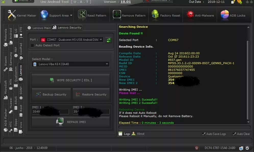The height and width of the screenshot is (152, 254).
Task: Click the date text 06 - junho - 2018
Action: 21,148
